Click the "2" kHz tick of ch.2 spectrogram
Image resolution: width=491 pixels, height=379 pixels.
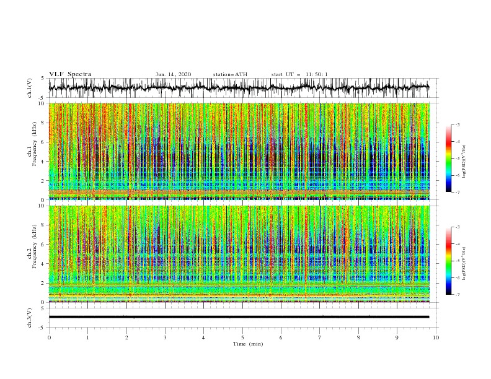pyautogui.click(x=43, y=283)
